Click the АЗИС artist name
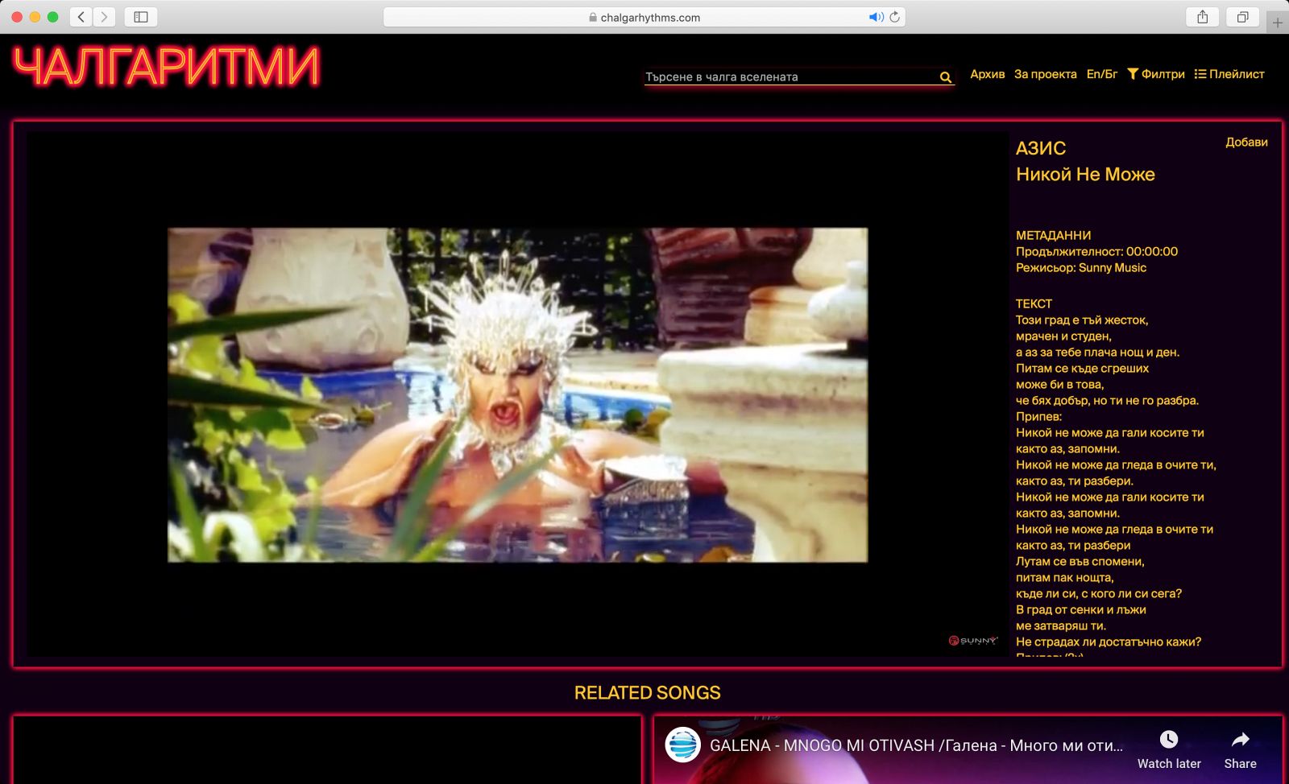Screen dimensions: 1289x784 pyautogui.click(x=1040, y=148)
